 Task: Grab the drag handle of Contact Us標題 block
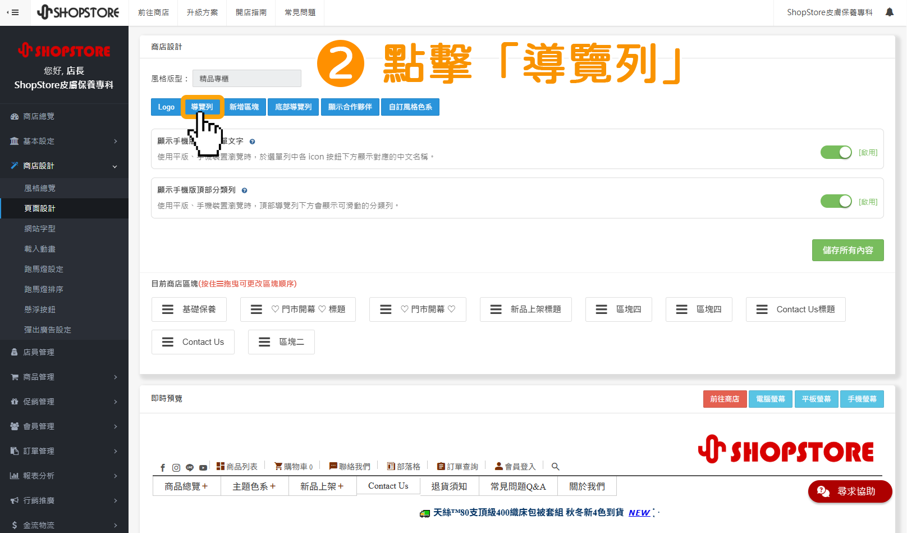point(762,309)
